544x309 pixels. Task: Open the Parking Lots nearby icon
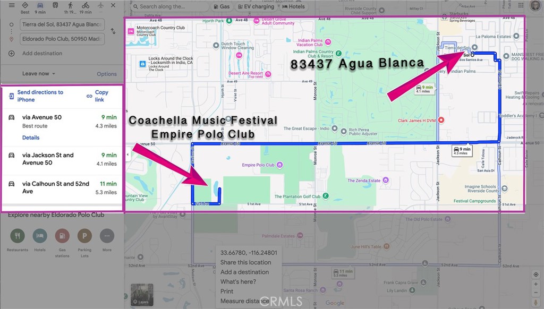(x=84, y=236)
